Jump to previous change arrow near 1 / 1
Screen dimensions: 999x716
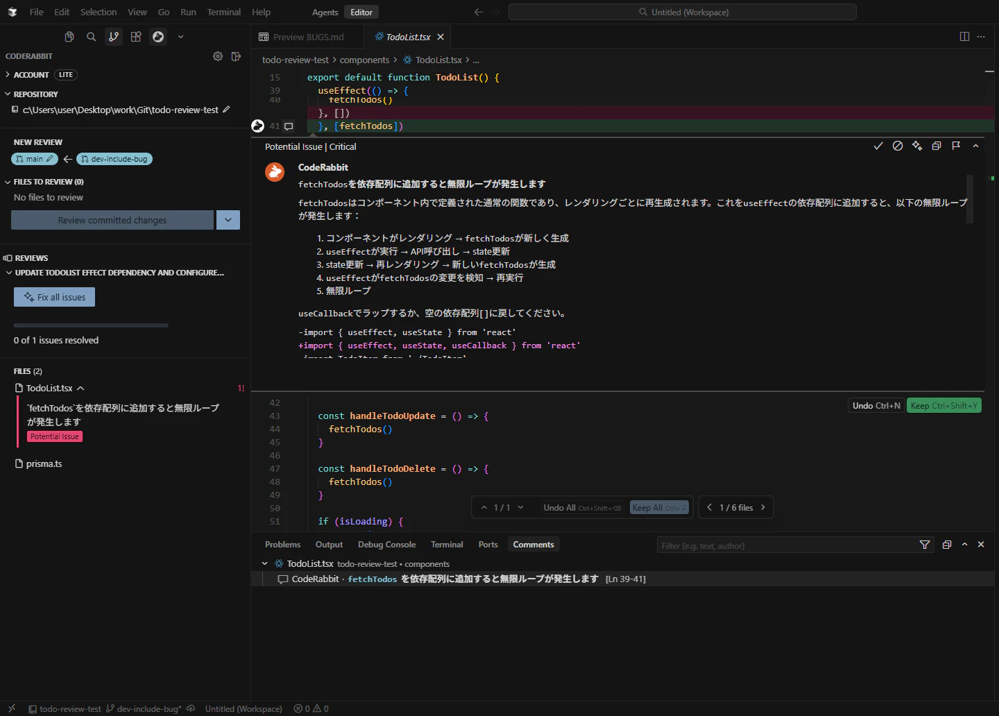(x=484, y=507)
